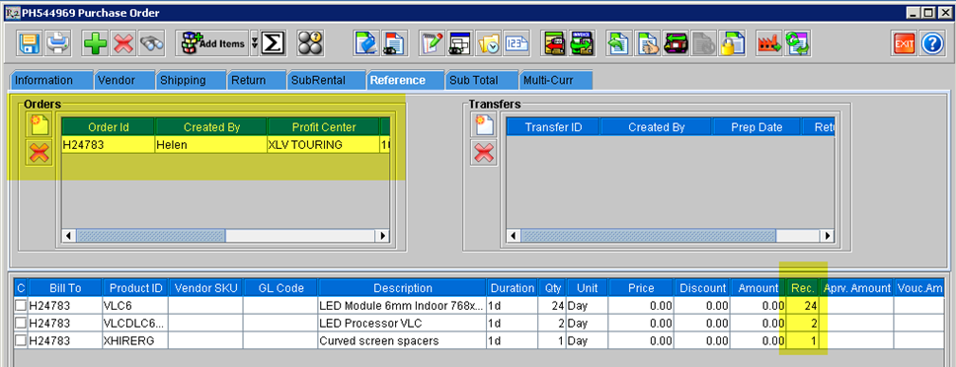Screen dimensions: 956x367
Task: Save the purchase order with floppy disk icon
Action: 28,43
